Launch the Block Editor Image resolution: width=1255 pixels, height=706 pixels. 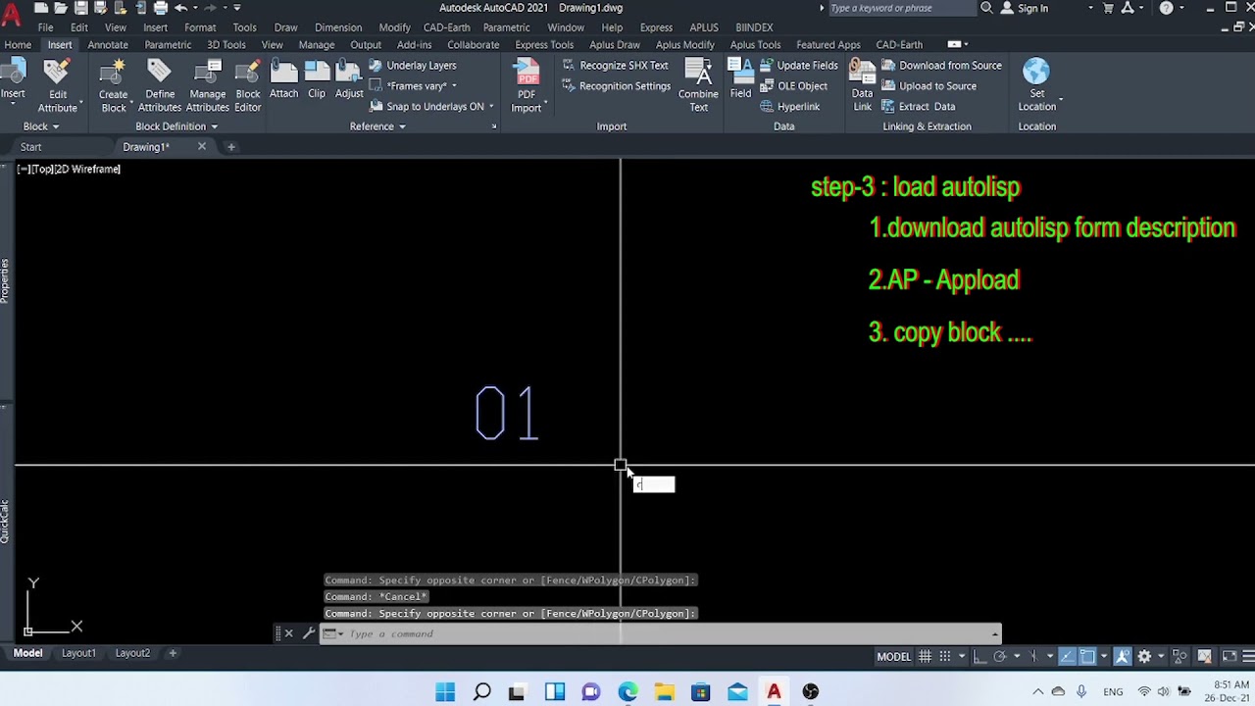(248, 85)
